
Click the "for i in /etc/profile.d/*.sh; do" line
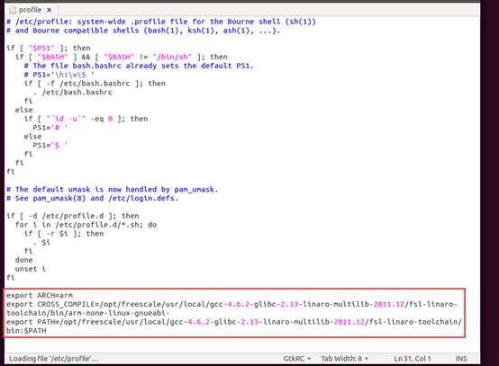pos(86,225)
